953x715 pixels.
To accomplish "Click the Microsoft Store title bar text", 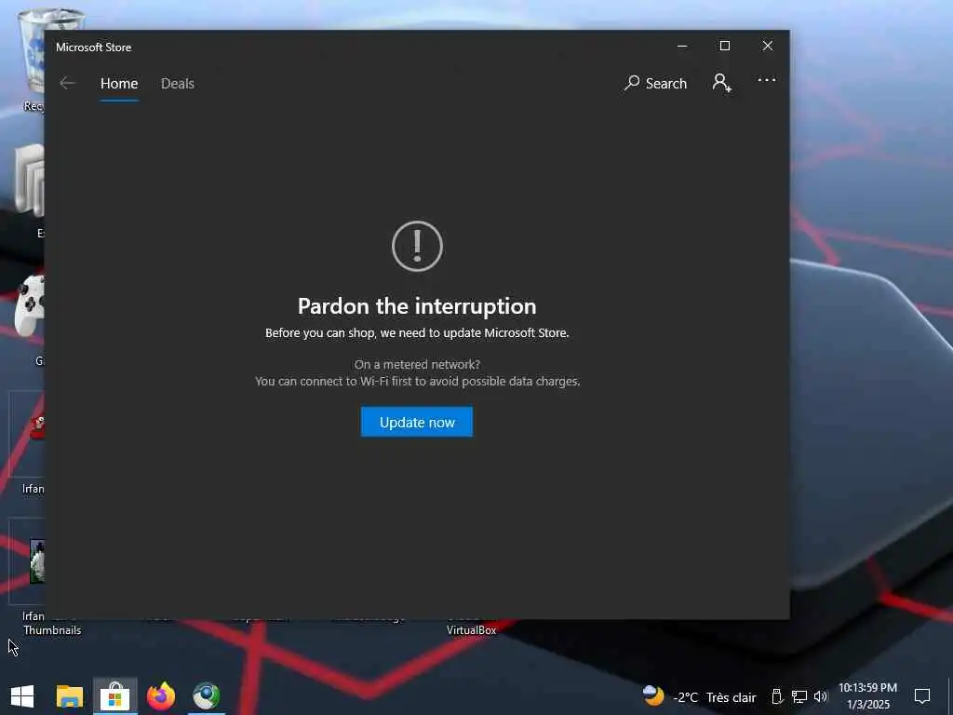I will [x=94, y=47].
